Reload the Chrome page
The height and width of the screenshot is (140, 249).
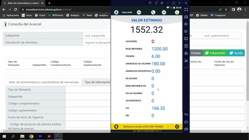[x=15, y=9]
